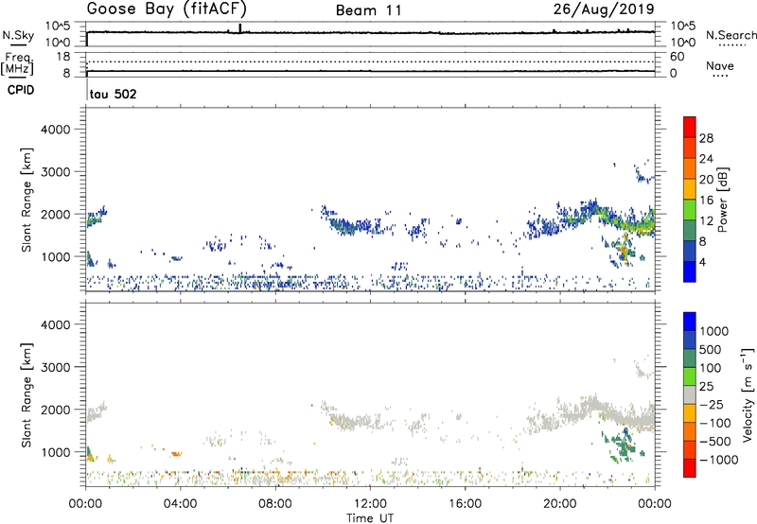Pick the orange 20–24 dB power swatch
This screenshot has height=524, width=757.
pos(690,168)
